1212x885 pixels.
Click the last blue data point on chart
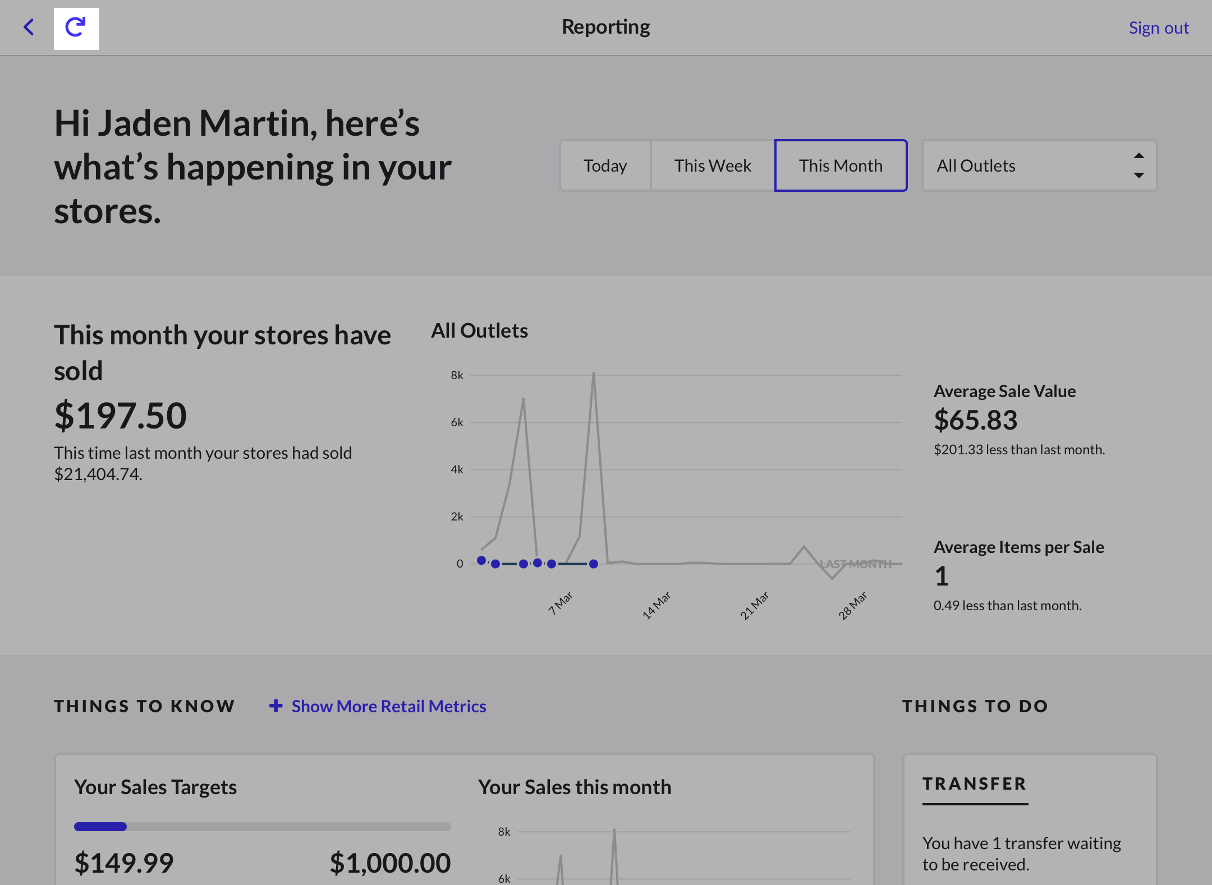(x=593, y=564)
